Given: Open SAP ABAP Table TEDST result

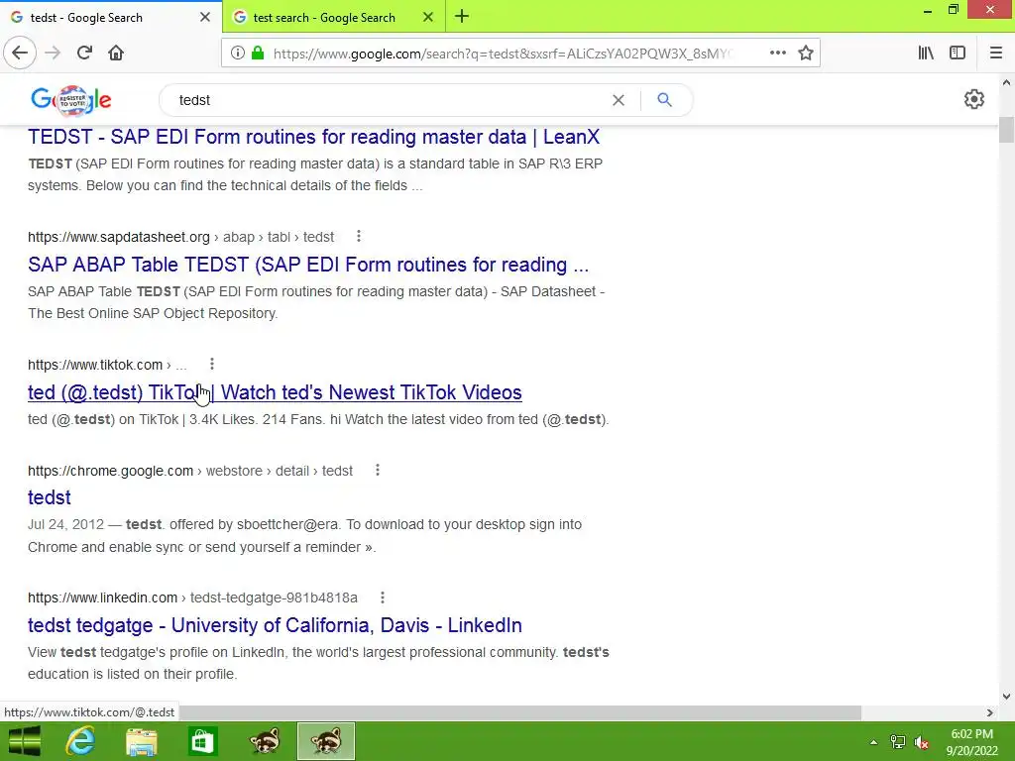Looking at the screenshot, I should click(308, 265).
